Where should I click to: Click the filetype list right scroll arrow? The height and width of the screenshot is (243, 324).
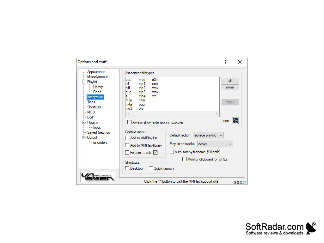click(216, 114)
